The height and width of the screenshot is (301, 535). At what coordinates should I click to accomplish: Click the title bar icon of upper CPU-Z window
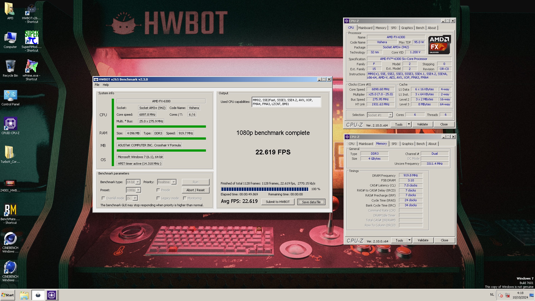347,21
